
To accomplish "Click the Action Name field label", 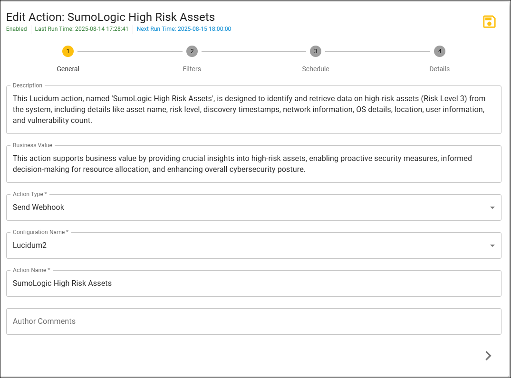I will point(31,270).
